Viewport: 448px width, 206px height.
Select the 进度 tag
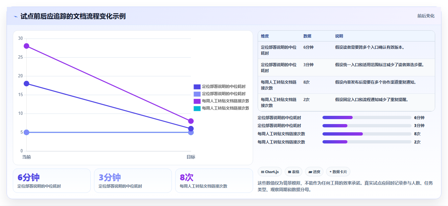tap(314, 172)
